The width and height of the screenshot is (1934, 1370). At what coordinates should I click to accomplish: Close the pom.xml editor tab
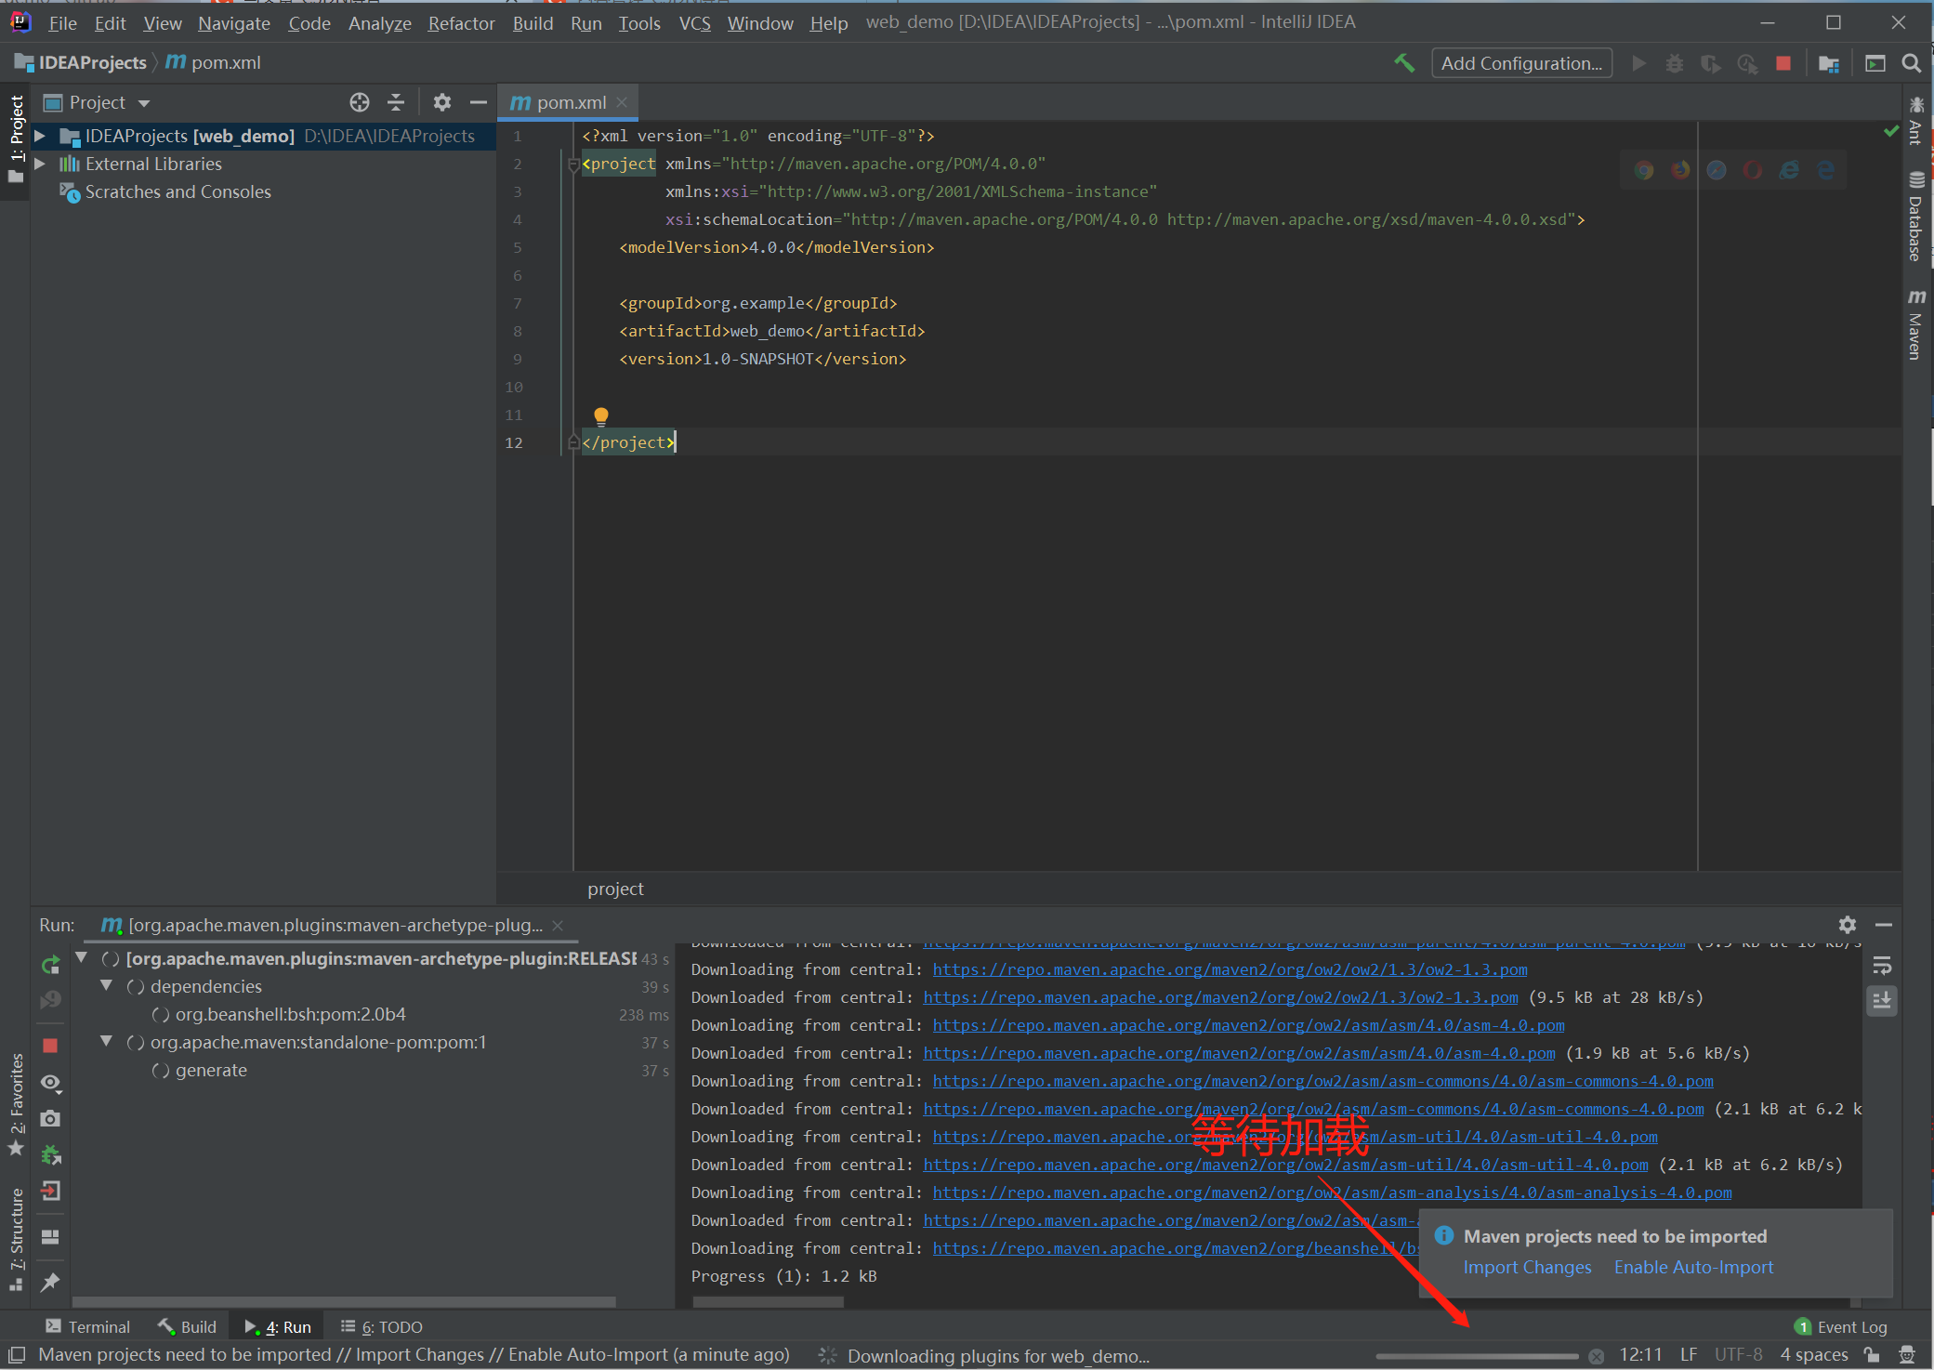[622, 102]
